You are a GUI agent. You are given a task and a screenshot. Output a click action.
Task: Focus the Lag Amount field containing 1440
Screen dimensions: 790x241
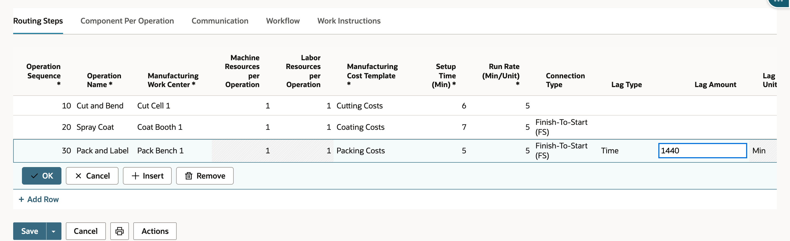point(702,151)
